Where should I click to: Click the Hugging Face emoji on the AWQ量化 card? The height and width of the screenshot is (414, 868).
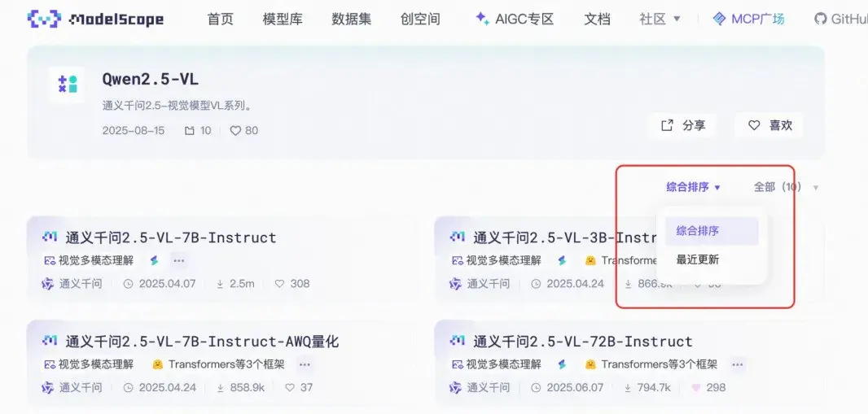pos(157,364)
